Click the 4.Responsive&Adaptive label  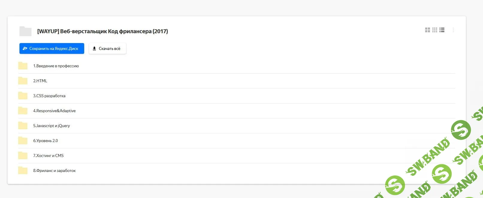click(x=54, y=111)
